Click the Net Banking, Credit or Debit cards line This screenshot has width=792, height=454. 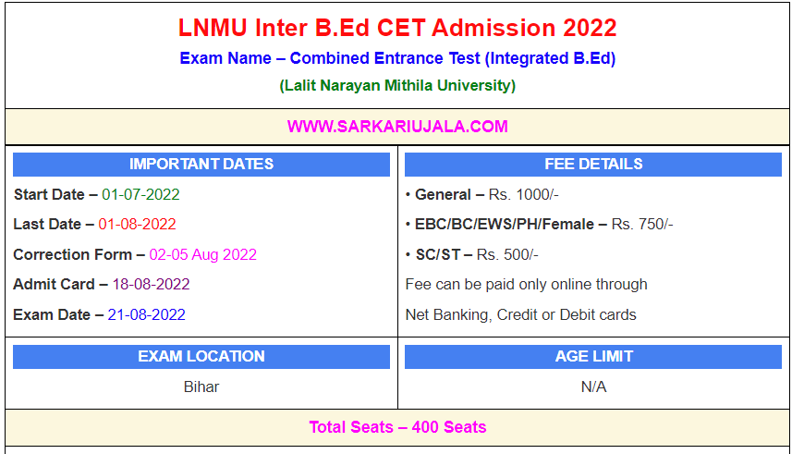coord(521,314)
